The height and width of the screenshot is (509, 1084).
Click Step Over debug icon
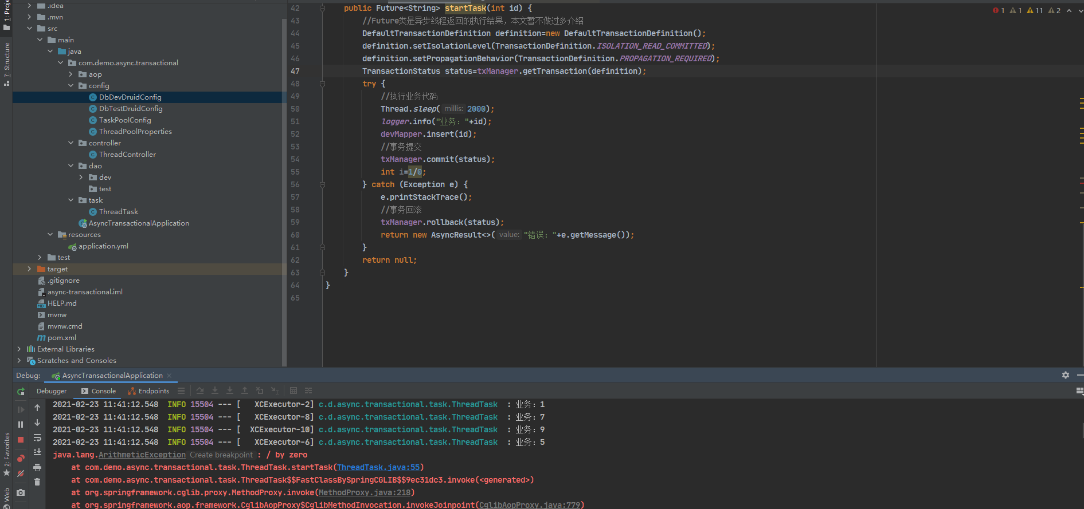click(200, 391)
